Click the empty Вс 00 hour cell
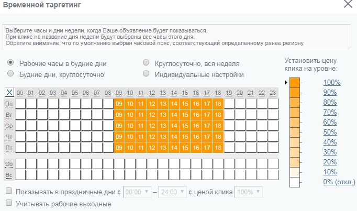The image size is (357, 211). coord(20,175)
